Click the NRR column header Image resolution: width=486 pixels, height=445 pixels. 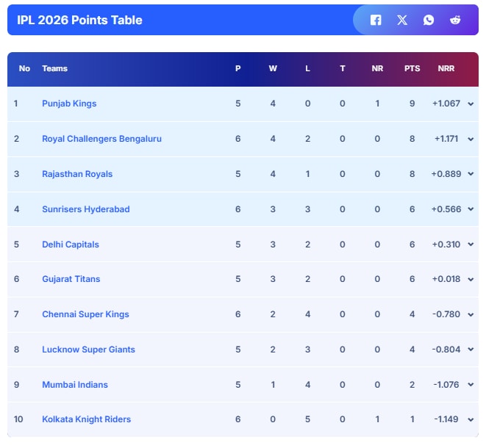pos(446,68)
